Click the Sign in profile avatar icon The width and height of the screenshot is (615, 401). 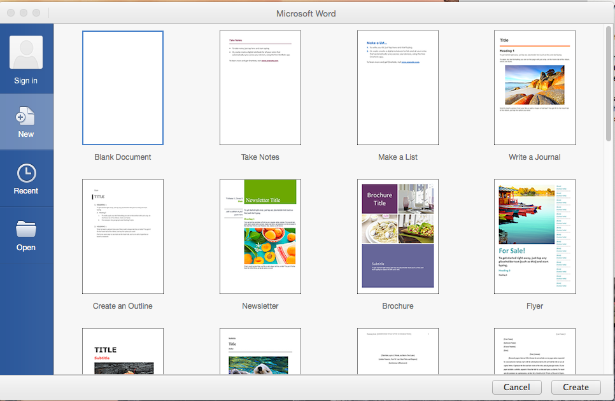(x=26, y=52)
